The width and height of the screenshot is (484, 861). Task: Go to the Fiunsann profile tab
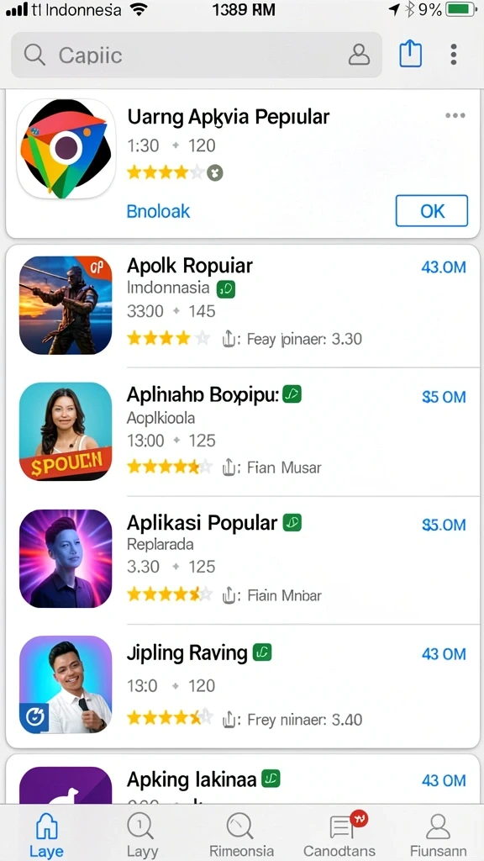click(437, 835)
